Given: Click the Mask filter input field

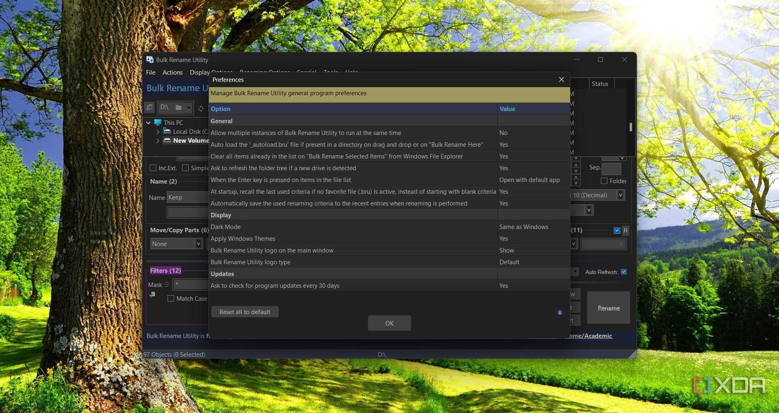Looking at the screenshot, I should [191, 285].
